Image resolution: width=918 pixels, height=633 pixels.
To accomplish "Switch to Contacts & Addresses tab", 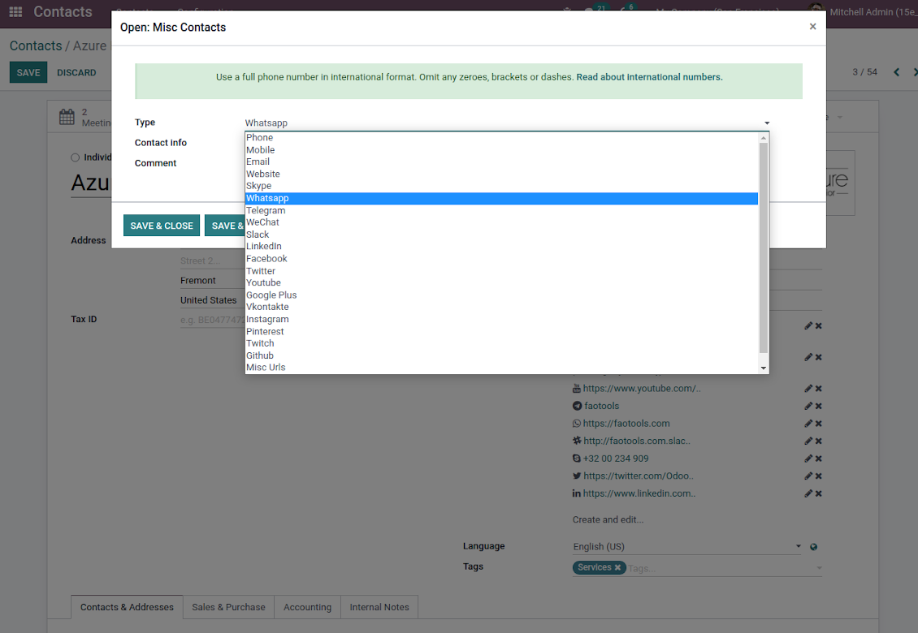I will point(127,607).
